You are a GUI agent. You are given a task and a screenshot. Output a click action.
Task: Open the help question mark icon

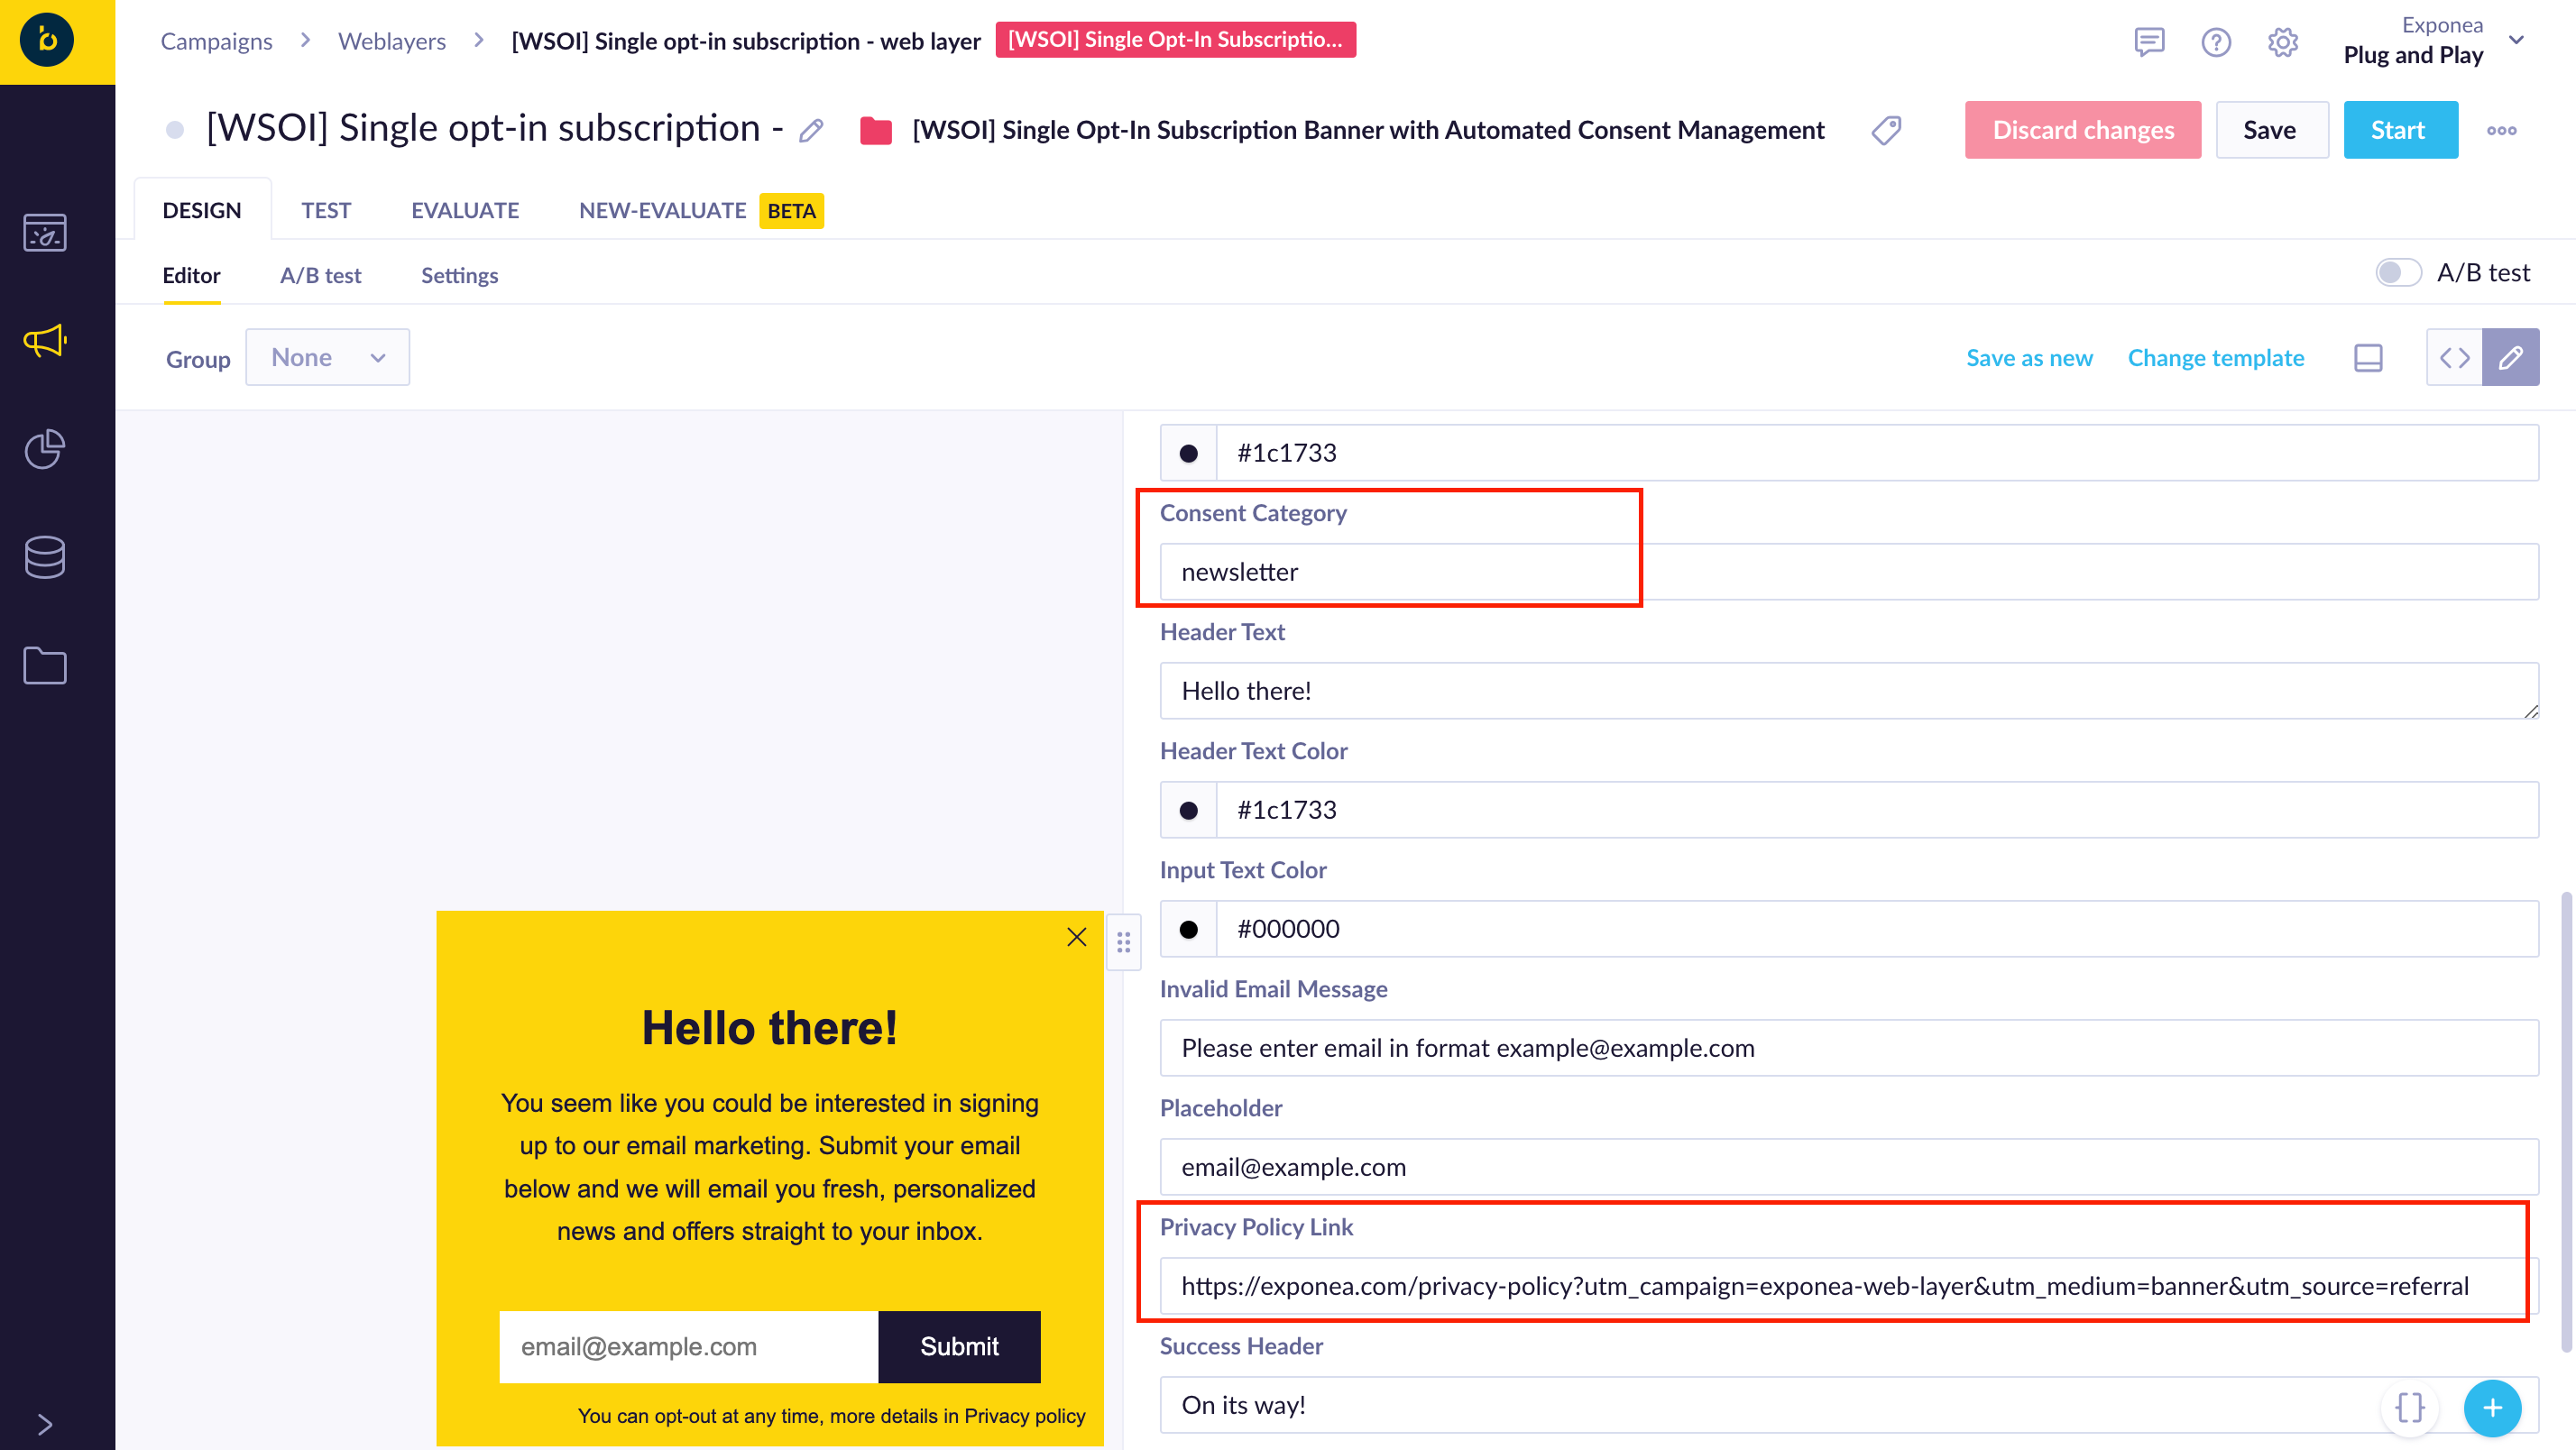click(x=2216, y=42)
